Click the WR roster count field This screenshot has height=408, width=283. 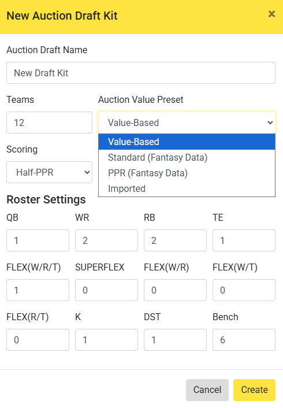106,240
